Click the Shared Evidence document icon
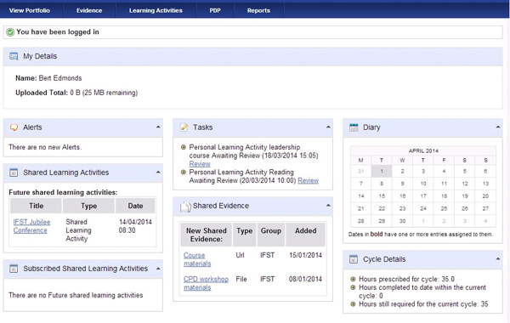The height and width of the screenshot is (323, 510). (185, 207)
